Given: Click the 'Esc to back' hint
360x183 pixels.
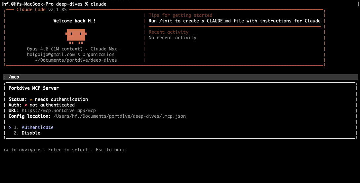Looking at the screenshot, I should (x=110, y=150).
